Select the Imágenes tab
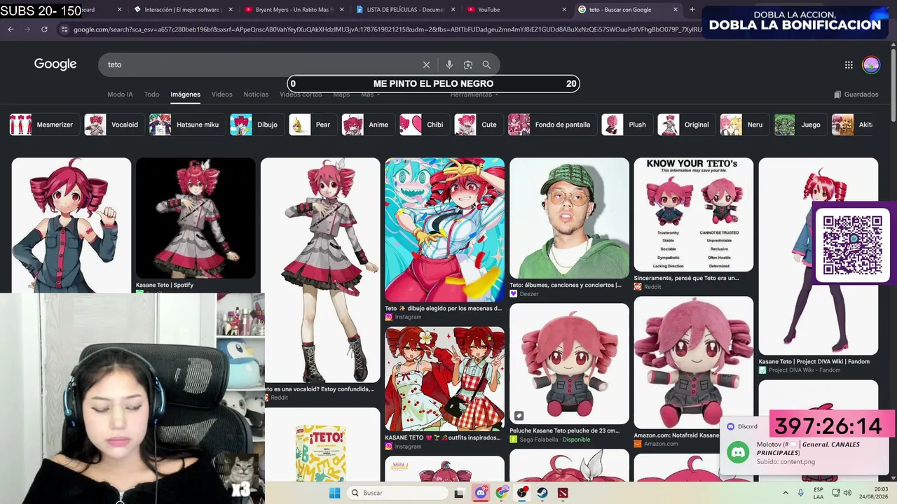Screen dimensions: 897x504 (x=185, y=94)
